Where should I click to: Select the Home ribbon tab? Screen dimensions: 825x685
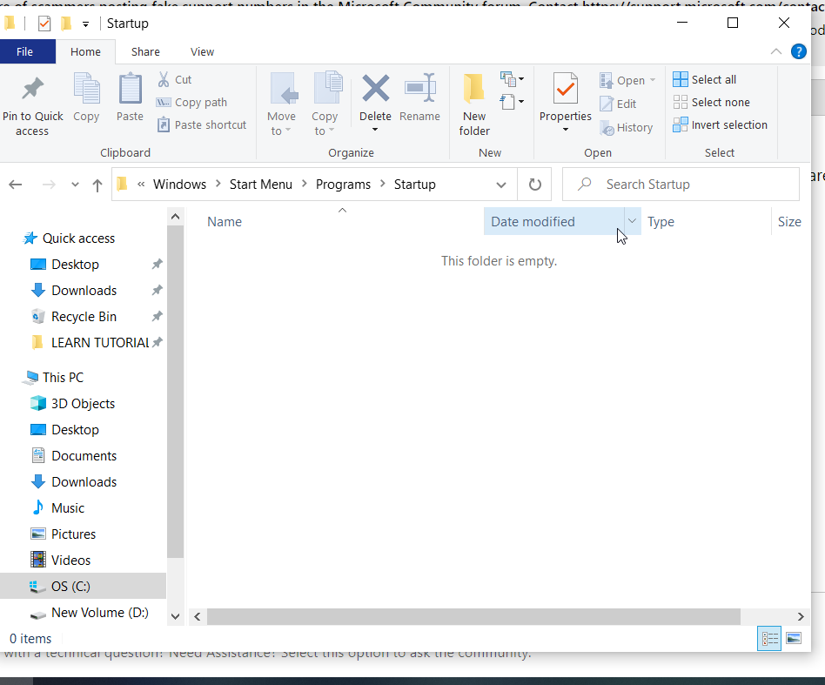coord(85,51)
